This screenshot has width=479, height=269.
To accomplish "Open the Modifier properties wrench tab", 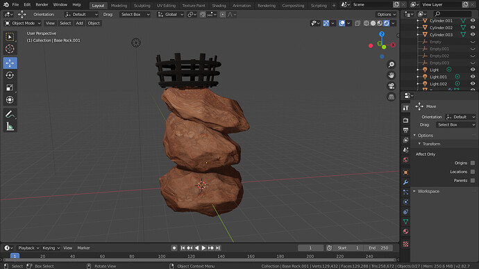I will [405, 182].
